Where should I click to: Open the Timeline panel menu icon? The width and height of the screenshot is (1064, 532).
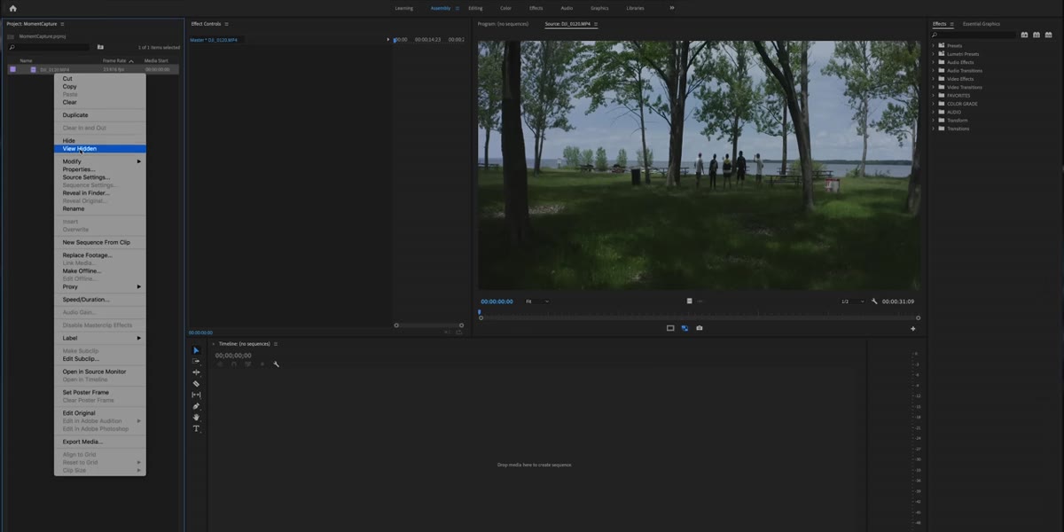click(276, 344)
